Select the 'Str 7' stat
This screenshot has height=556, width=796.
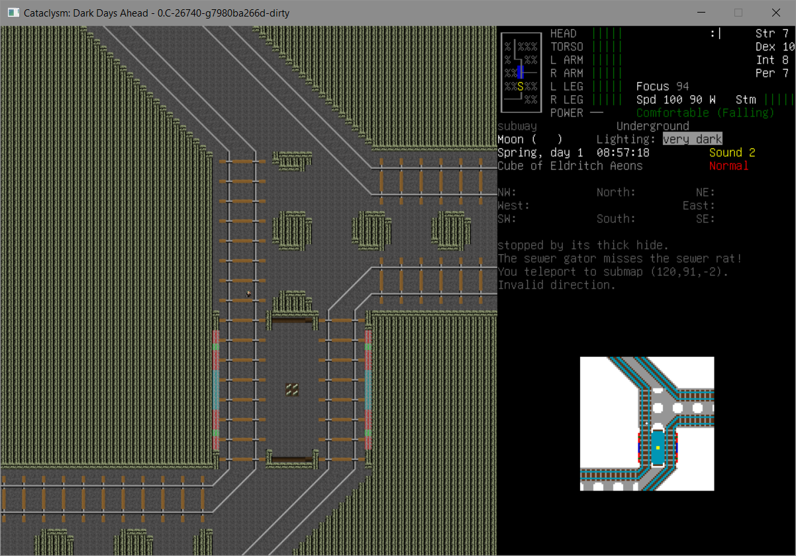point(771,33)
